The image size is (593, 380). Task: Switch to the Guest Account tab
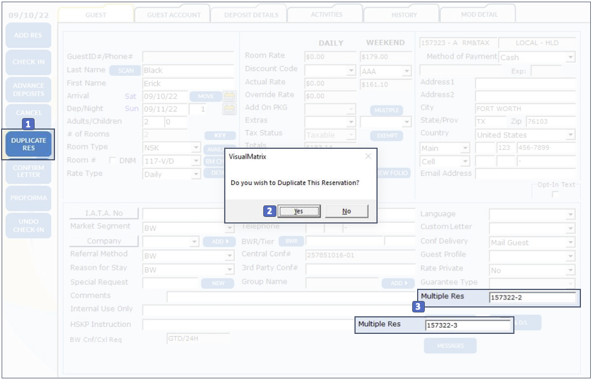pos(173,15)
